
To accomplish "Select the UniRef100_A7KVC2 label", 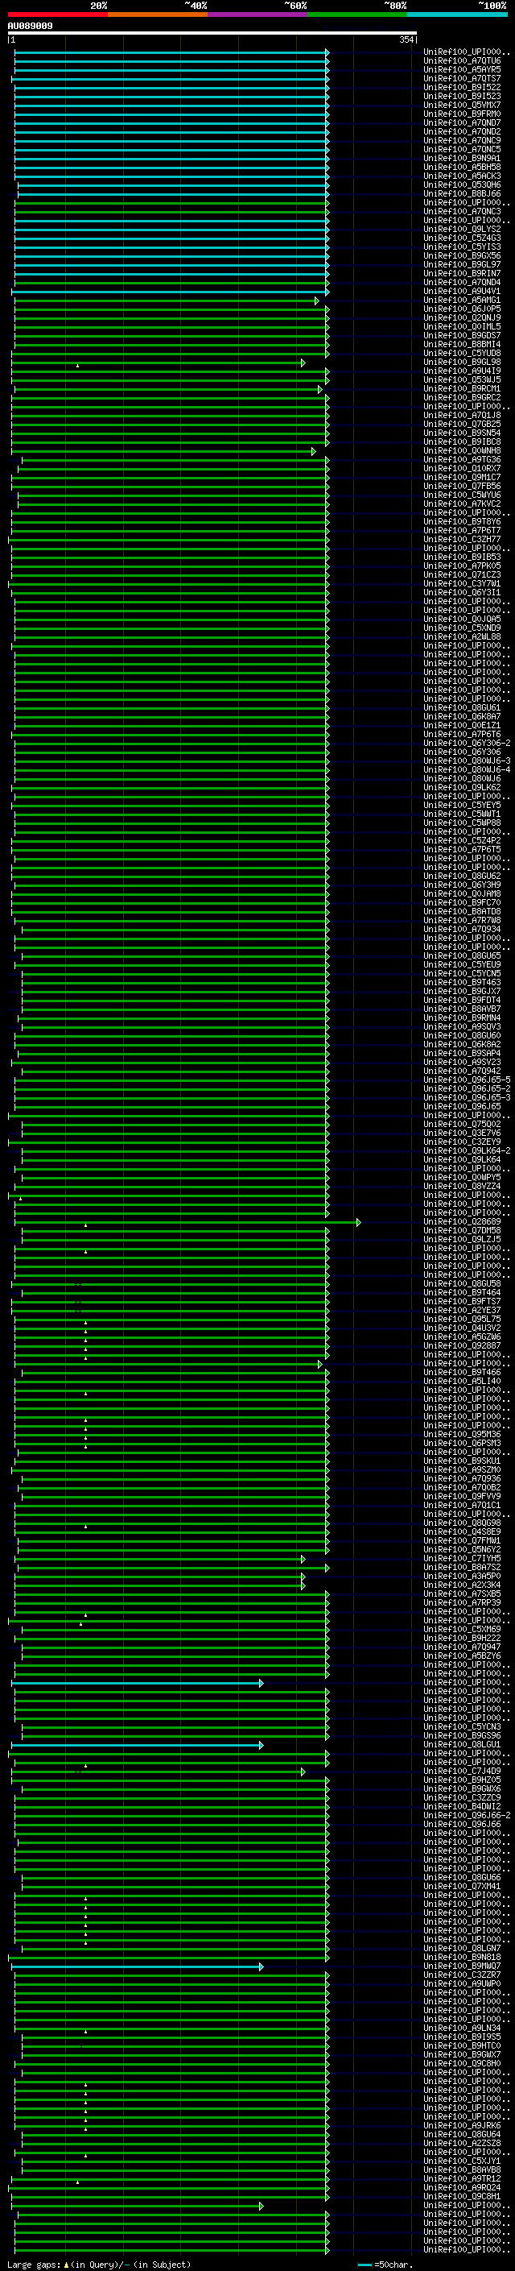I will pyautogui.click(x=462, y=504).
